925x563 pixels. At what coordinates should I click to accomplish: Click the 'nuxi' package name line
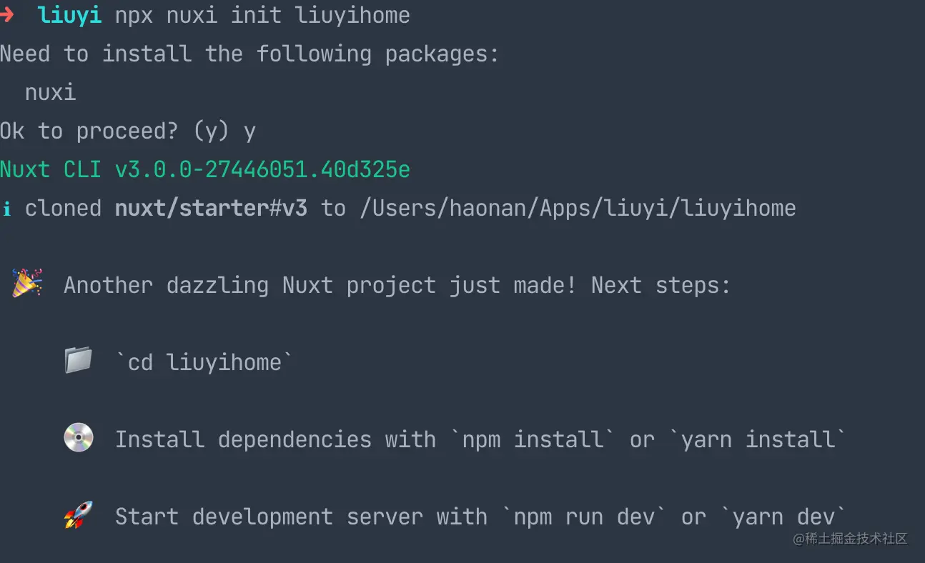coord(50,93)
